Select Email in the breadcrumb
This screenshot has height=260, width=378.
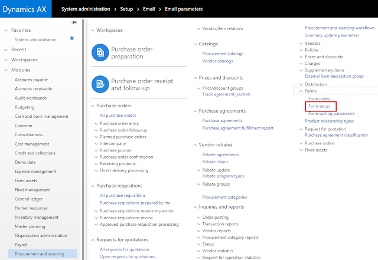149,9
